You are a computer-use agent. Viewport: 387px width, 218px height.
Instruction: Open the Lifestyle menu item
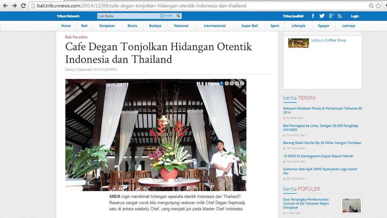(x=298, y=26)
